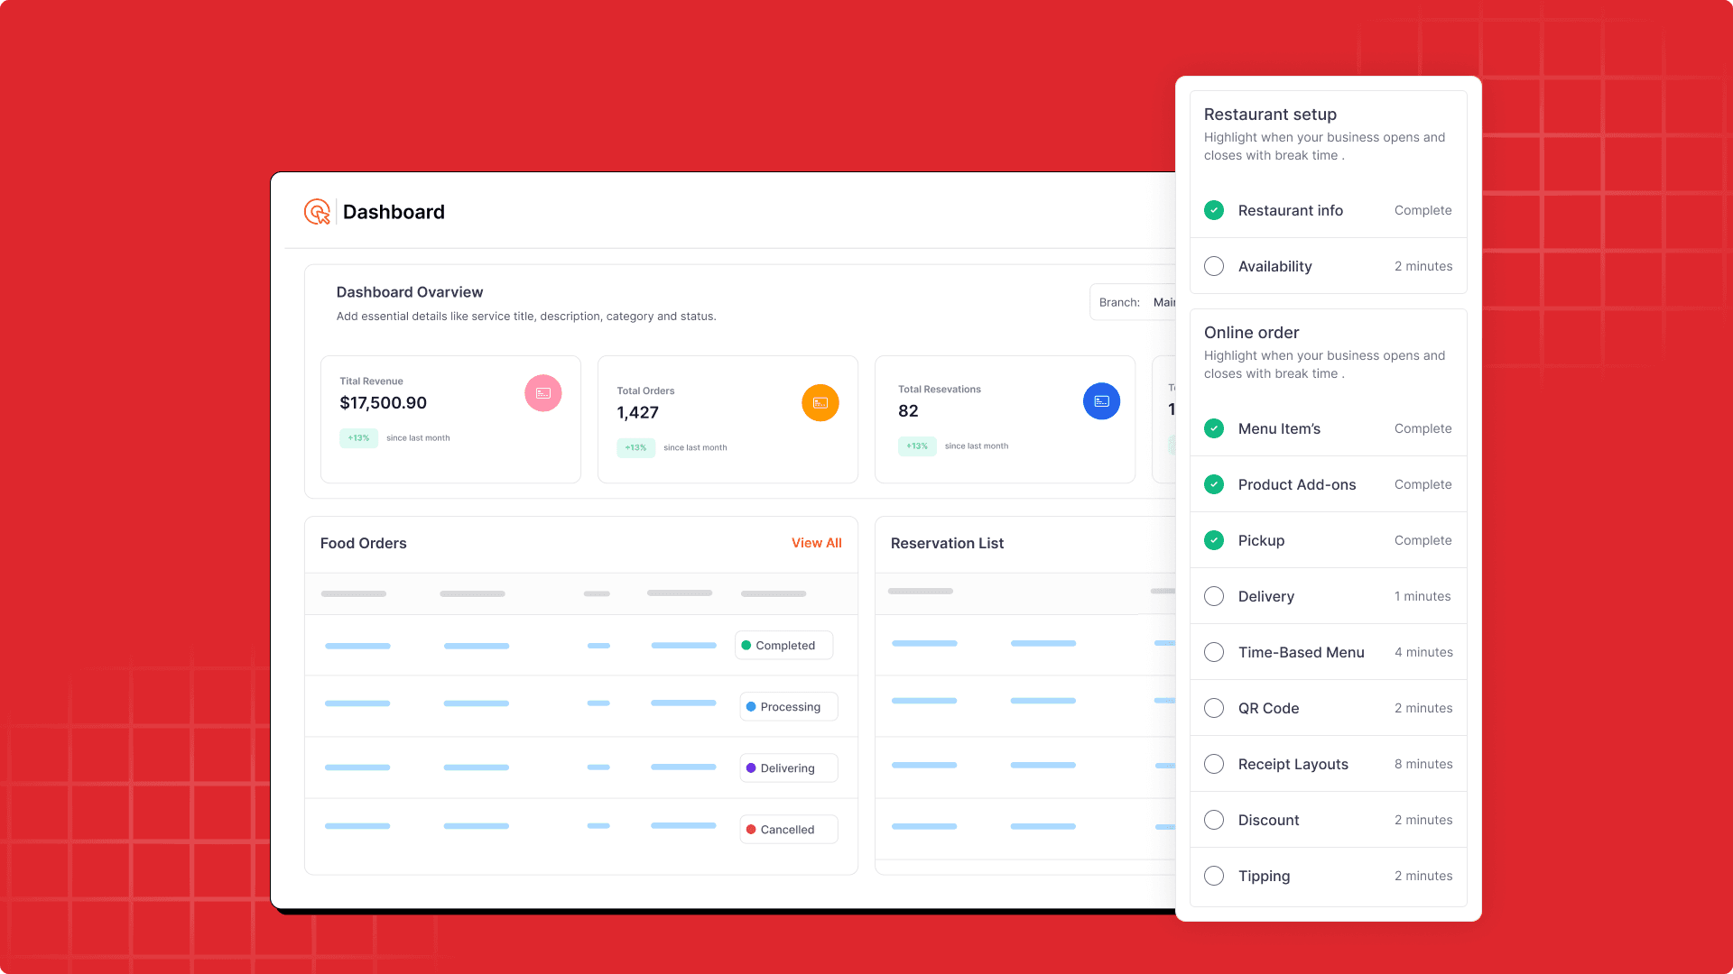Click the Complete label beside Restaurant info
Screen dimensions: 1733x974
coord(1423,210)
